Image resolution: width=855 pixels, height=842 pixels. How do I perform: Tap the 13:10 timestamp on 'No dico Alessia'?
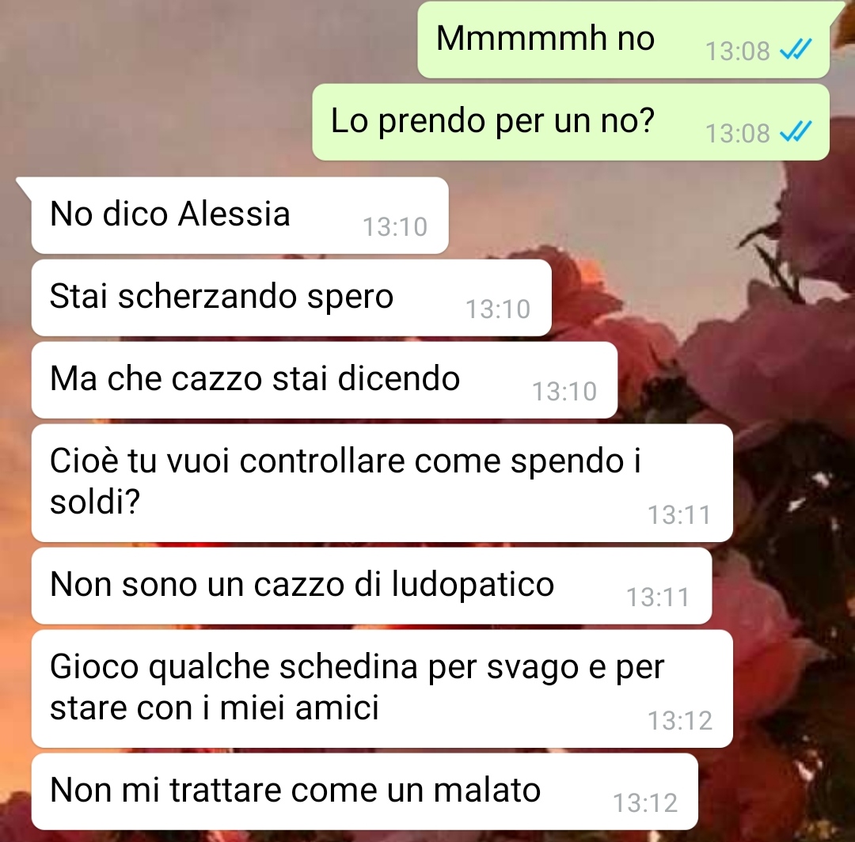point(395,226)
